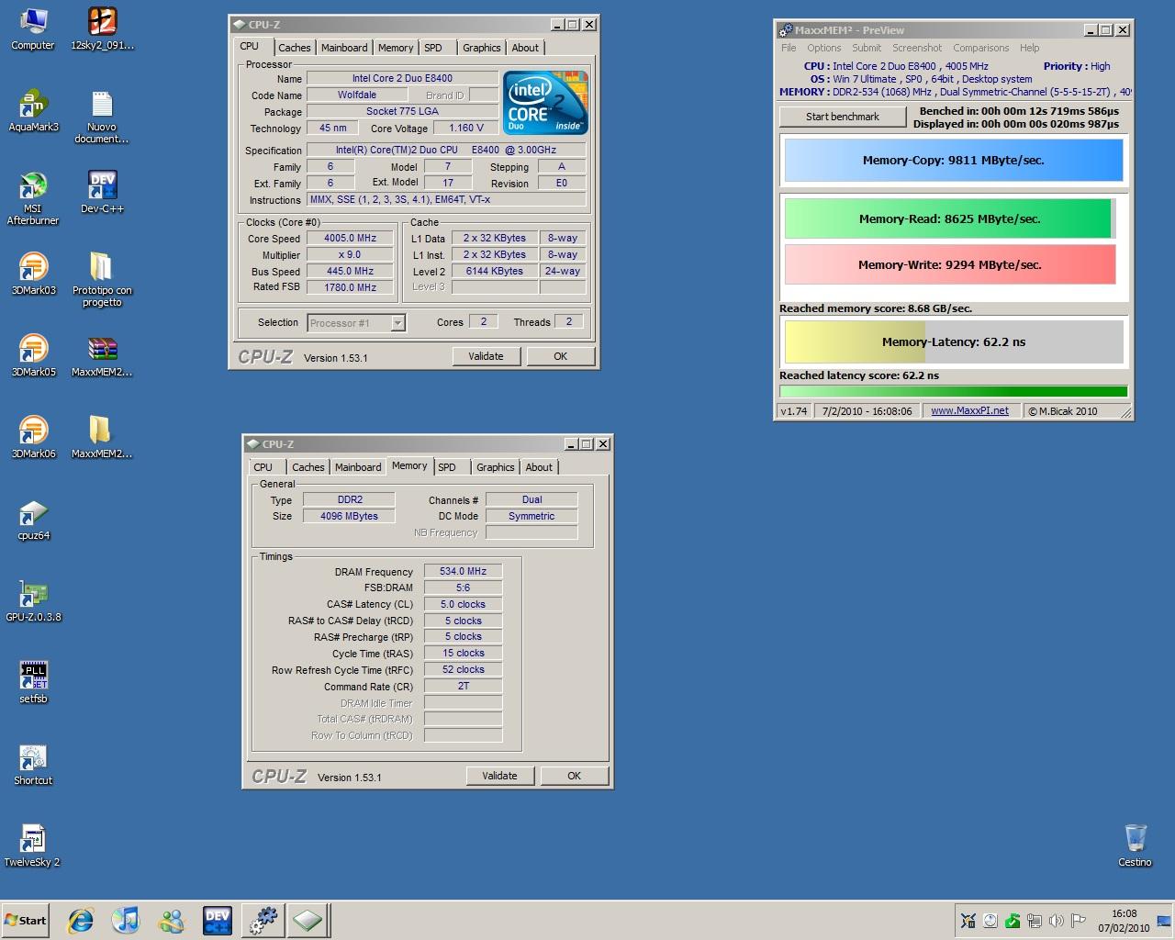Click the Action Center flag tray icon
This screenshot has width=1175, height=940.
pos(1079,921)
